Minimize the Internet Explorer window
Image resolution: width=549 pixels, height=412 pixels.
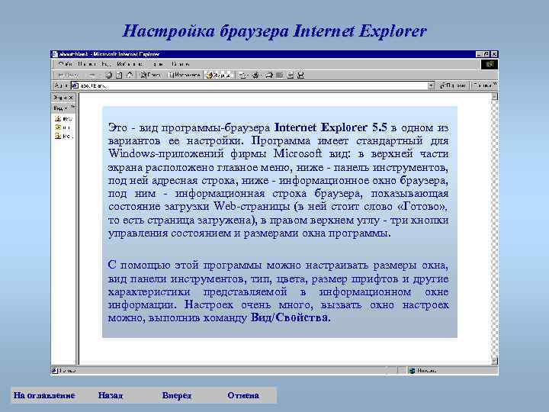point(479,54)
